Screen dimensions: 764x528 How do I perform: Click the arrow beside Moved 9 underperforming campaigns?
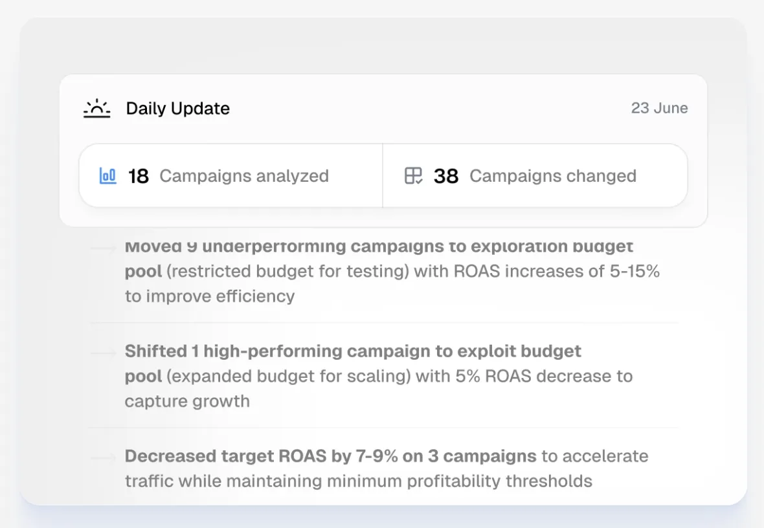[x=104, y=248]
